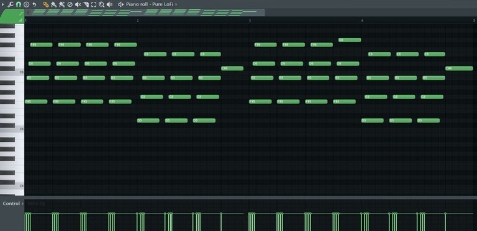This screenshot has width=477, height=231.
Task: Click the Control label in the lower panel
Action: click(11, 203)
